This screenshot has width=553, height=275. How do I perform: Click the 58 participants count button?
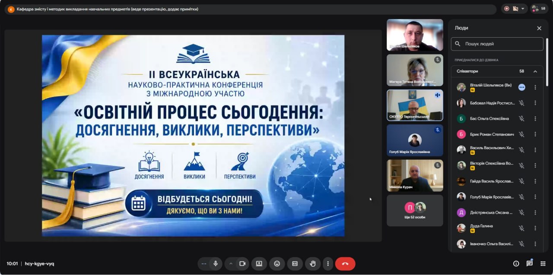[539, 9]
